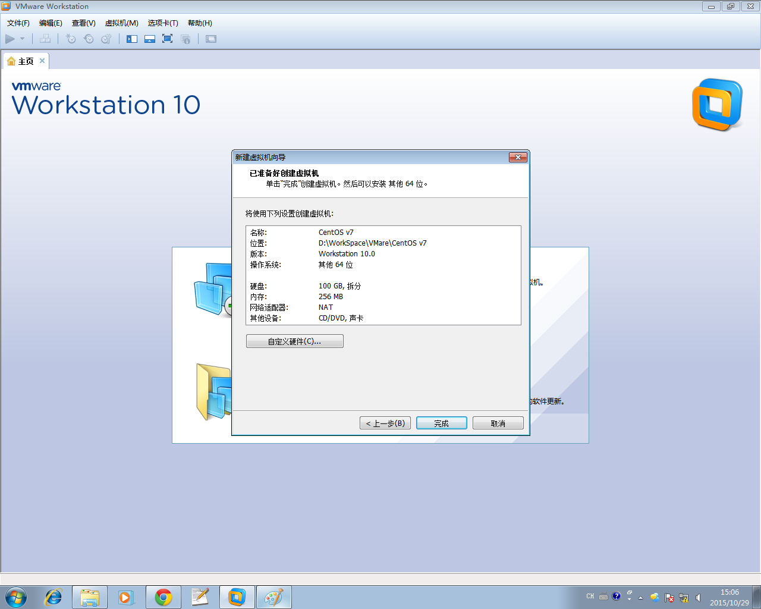
Task: Open the power options dropdown arrow
Action: tap(23, 39)
